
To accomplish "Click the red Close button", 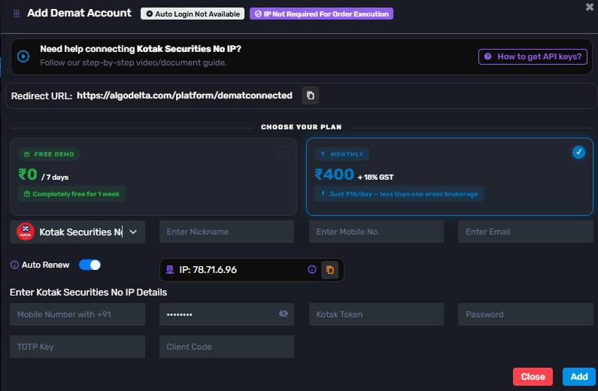I will click(533, 377).
